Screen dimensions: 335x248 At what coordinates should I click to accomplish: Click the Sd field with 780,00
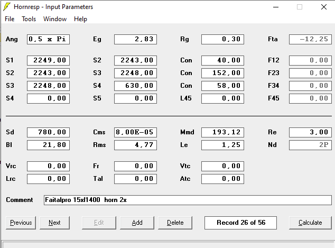tap(48, 132)
